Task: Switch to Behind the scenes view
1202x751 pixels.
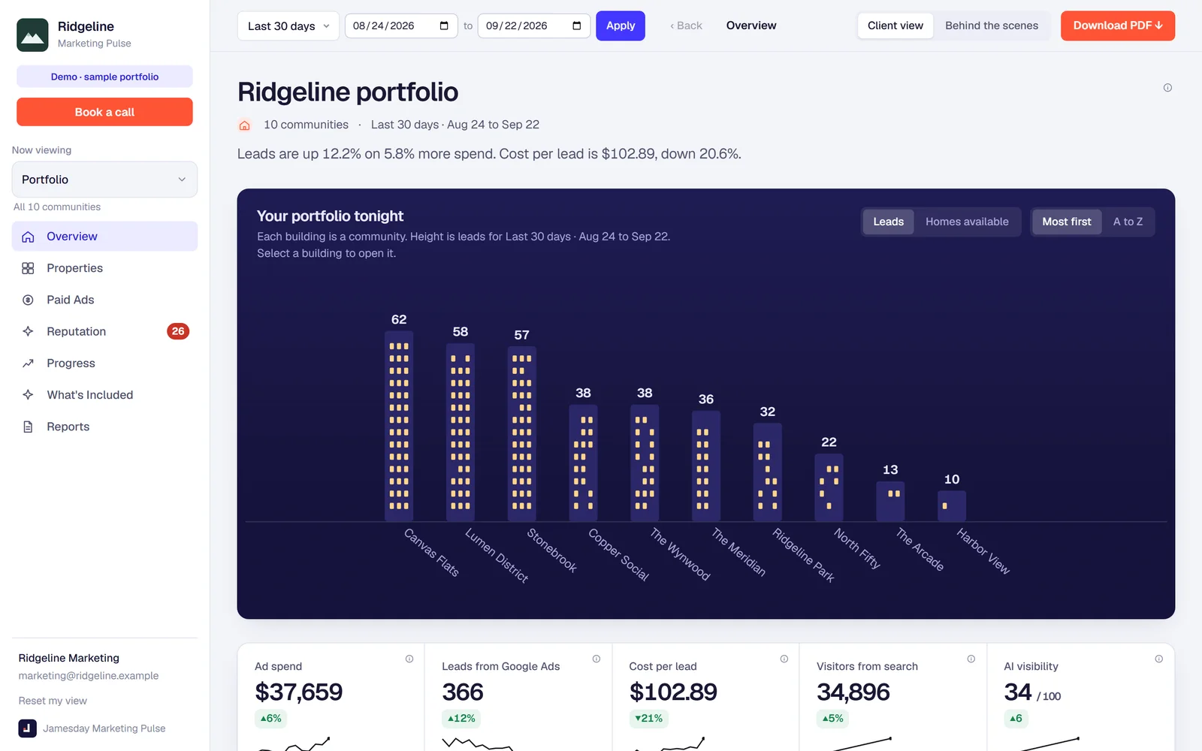Action: [992, 26]
